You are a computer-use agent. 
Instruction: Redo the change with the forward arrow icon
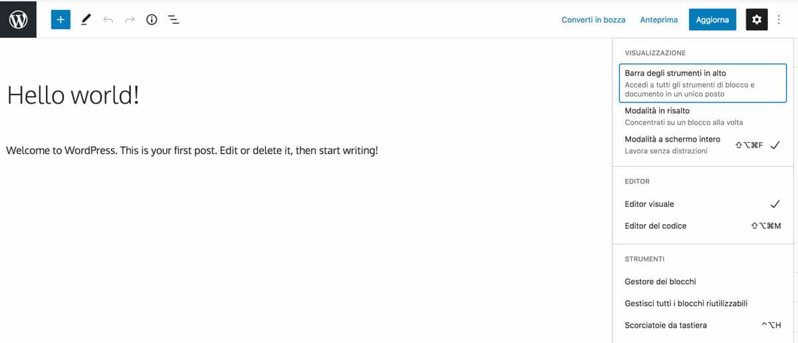click(130, 20)
